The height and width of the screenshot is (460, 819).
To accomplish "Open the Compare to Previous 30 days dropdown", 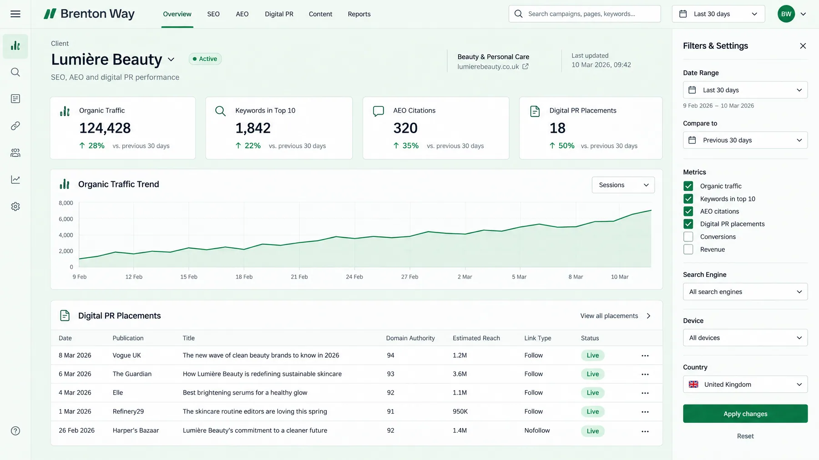I will click(x=745, y=140).
